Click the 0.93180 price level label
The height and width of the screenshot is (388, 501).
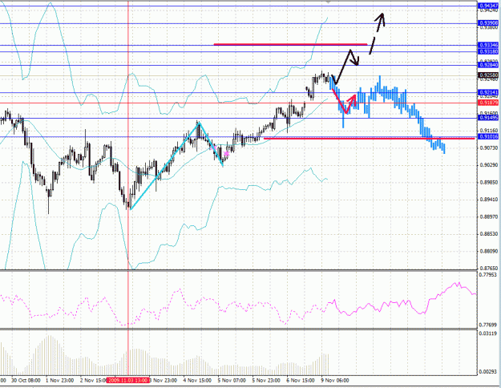[488, 51]
